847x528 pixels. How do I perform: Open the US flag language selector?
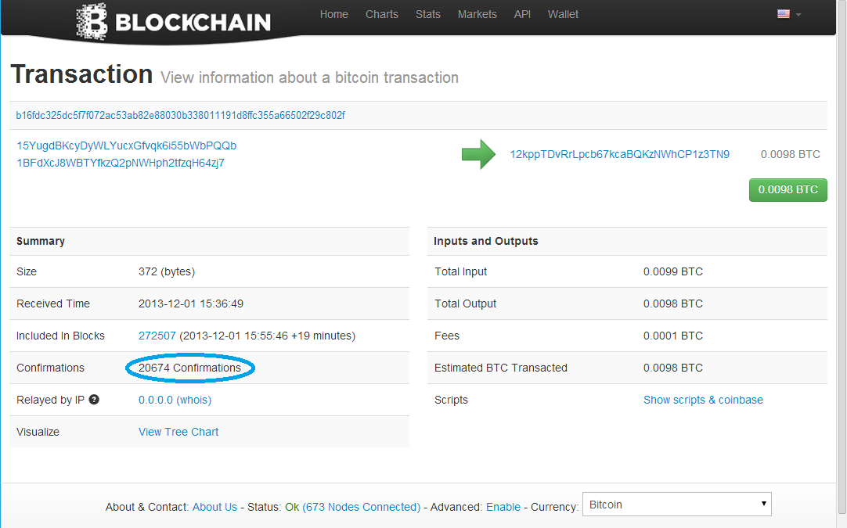pyautogui.click(x=788, y=14)
